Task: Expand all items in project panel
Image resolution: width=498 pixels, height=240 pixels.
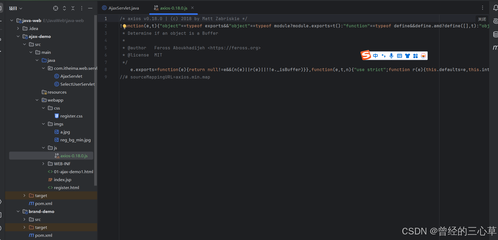Action: [64, 8]
